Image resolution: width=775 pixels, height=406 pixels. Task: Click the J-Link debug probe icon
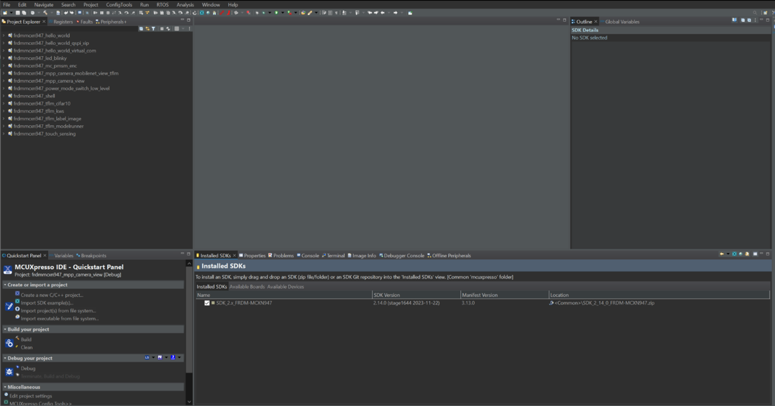(x=173, y=357)
